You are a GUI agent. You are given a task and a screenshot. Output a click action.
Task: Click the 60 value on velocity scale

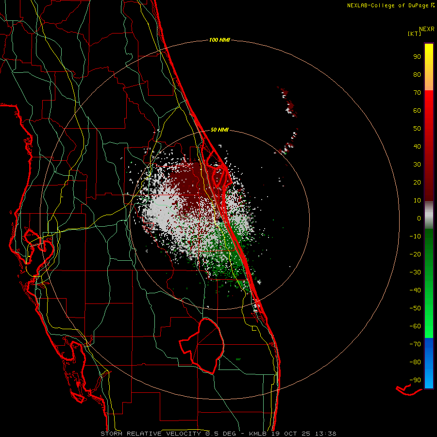click(417, 110)
